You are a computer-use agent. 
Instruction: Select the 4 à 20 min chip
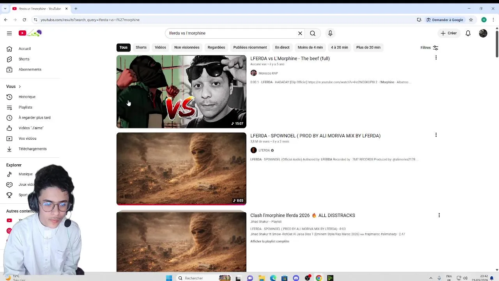pyautogui.click(x=340, y=47)
